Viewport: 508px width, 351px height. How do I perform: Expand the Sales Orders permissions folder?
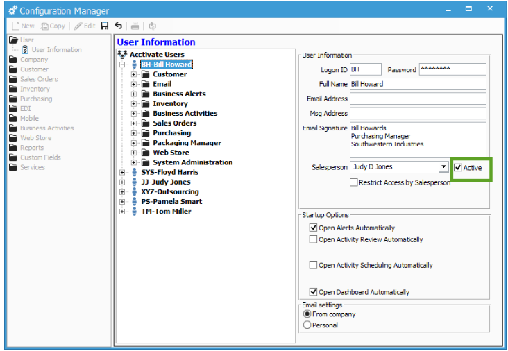point(133,123)
